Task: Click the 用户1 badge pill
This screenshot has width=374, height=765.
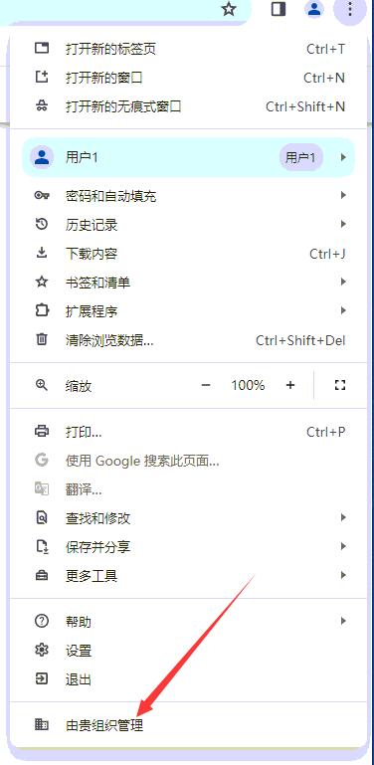Action: point(300,157)
